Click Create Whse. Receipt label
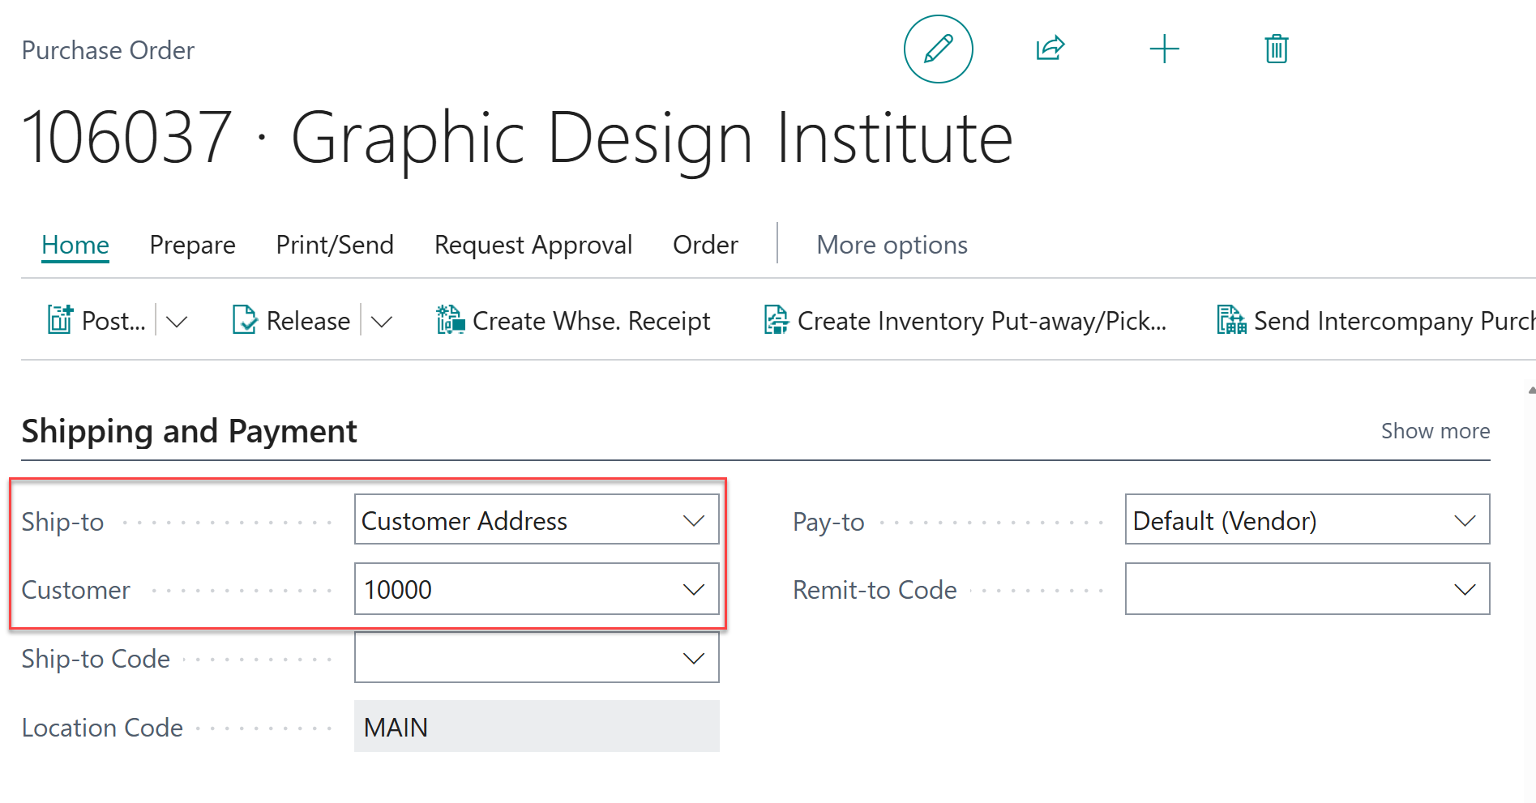The width and height of the screenshot is (1536, 803). tap(592, 322)
